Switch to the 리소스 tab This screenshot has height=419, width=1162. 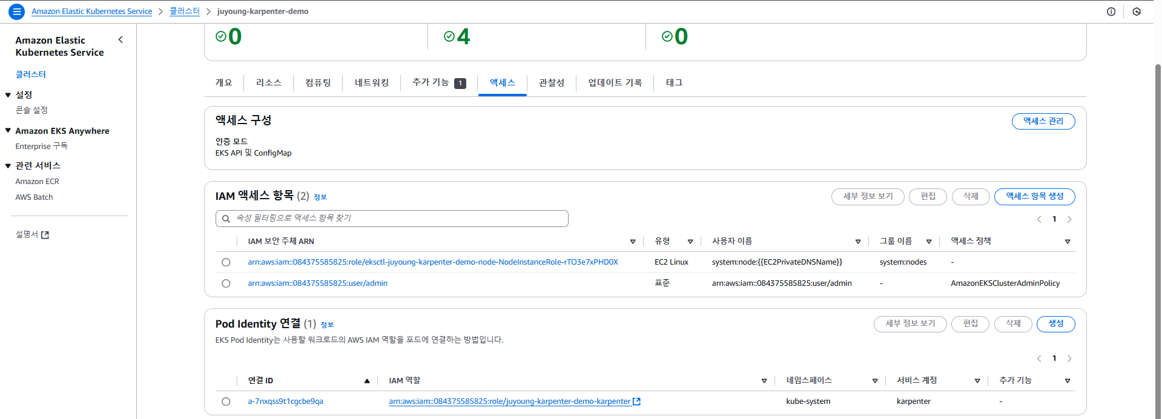[269, 83]
